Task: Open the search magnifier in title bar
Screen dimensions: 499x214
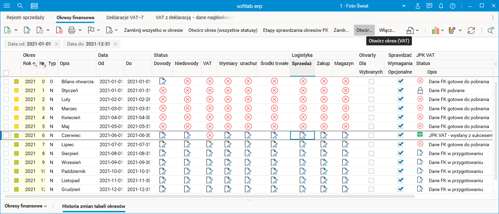Action: (20, 6)
